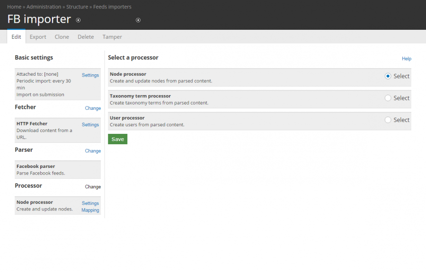Switch to the Export tab
Image resolution: width=426 pixels, height=272 pixels.
(x=38, y=36)
